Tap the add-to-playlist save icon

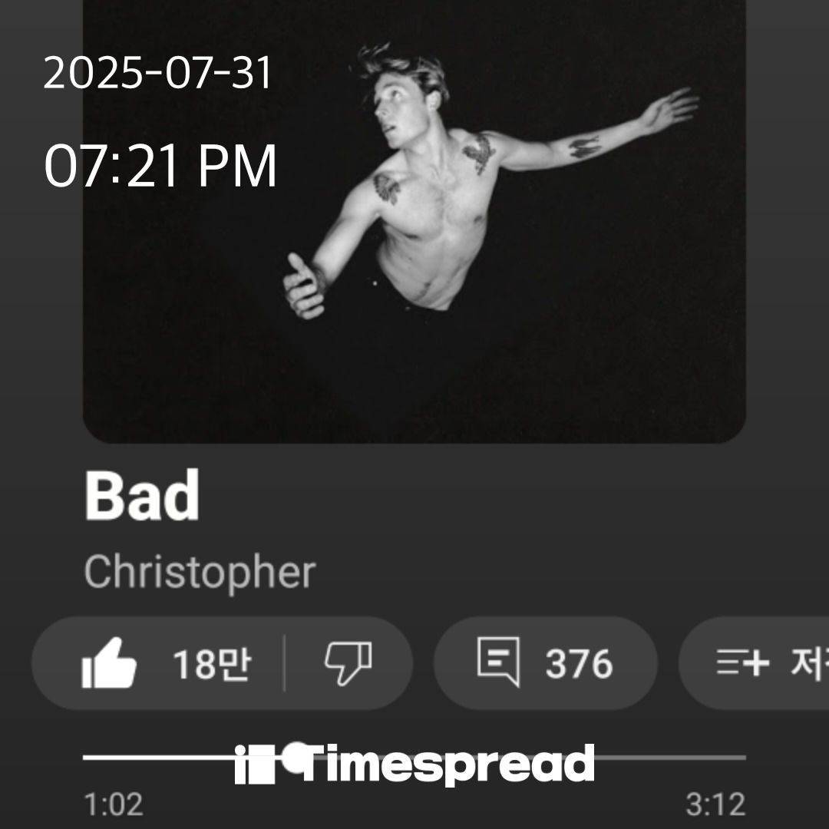coord(743,663)
